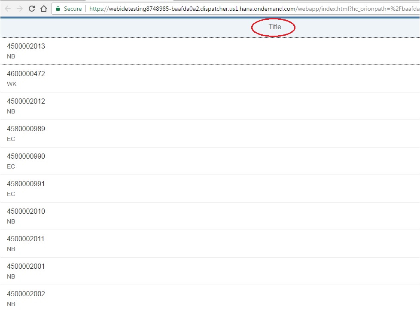Click NB type under 4500002010

click(11, 221)
